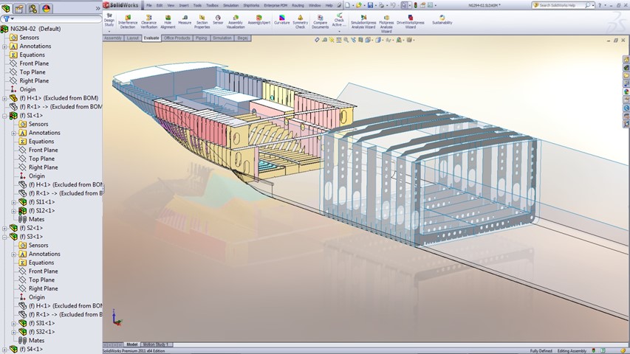Viewport: 630px width, 354px height.
Task: Open the Display Manager appearance tab
Action: coord(47,9)
